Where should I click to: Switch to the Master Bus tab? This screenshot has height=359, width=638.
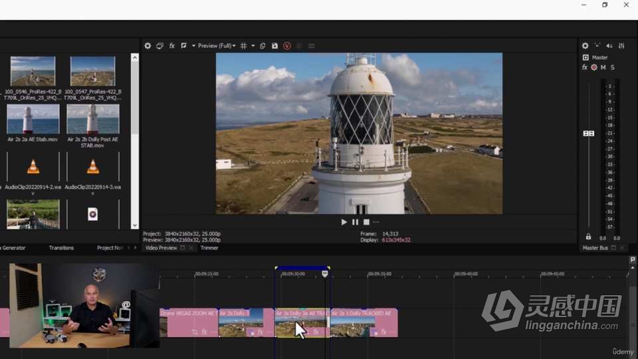pyautogui.click(x=595, y=248)
